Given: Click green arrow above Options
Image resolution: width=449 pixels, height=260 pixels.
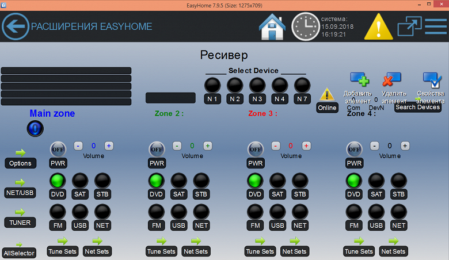Looking at the screenshot, I should [20, 152].
